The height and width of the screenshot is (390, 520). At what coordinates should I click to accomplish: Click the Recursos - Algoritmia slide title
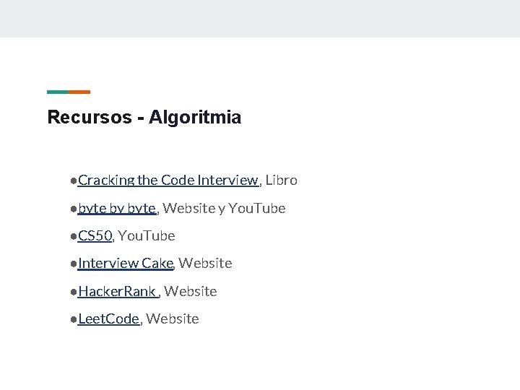pyautogui.click(x=144, y=117)
